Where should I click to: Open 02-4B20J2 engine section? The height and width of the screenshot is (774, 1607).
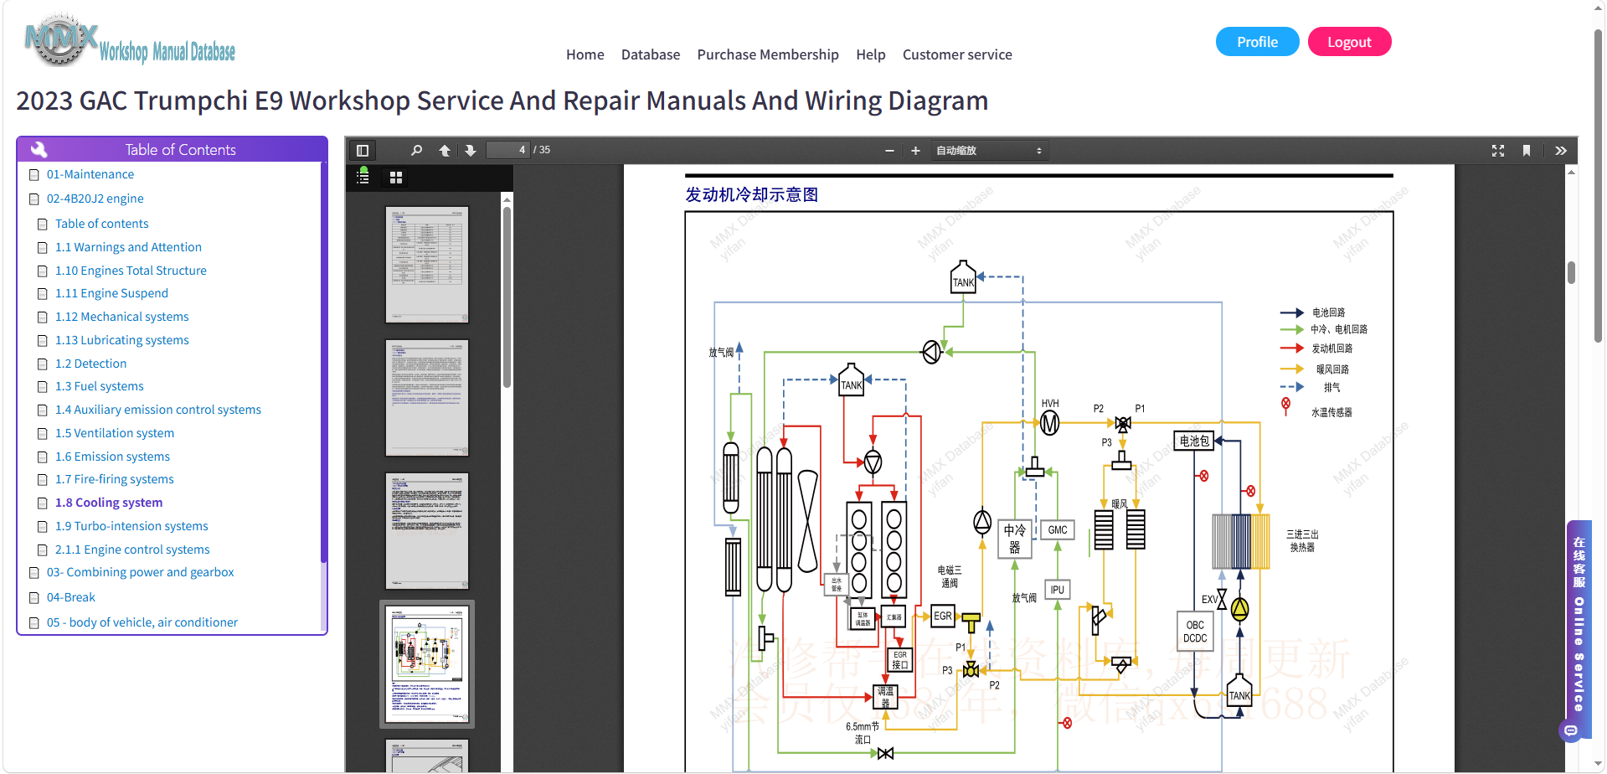(x=95, y=199)
